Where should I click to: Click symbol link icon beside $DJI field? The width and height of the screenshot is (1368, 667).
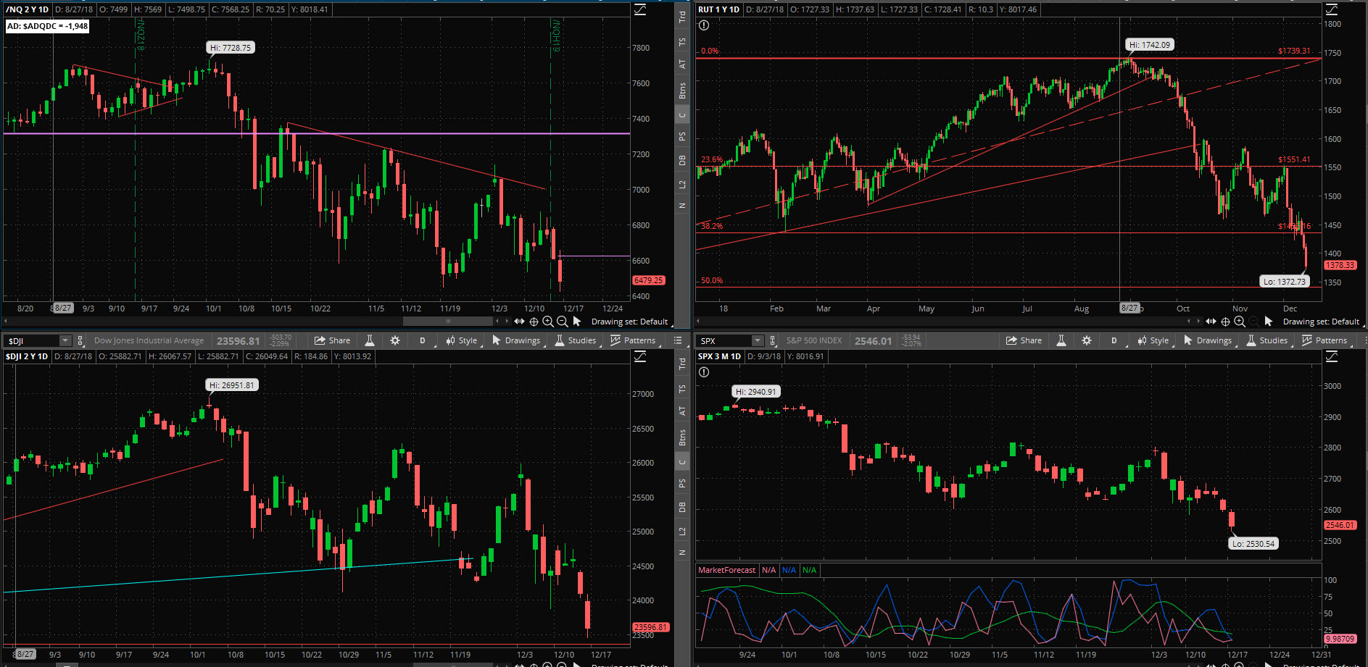coord(80,340)
